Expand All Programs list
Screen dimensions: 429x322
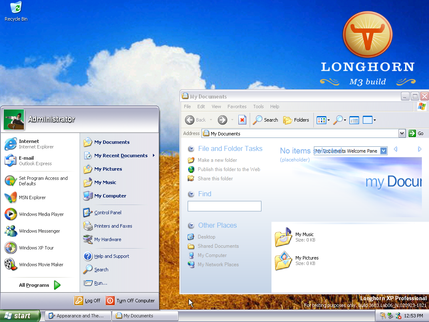click(x=40, y=285)
